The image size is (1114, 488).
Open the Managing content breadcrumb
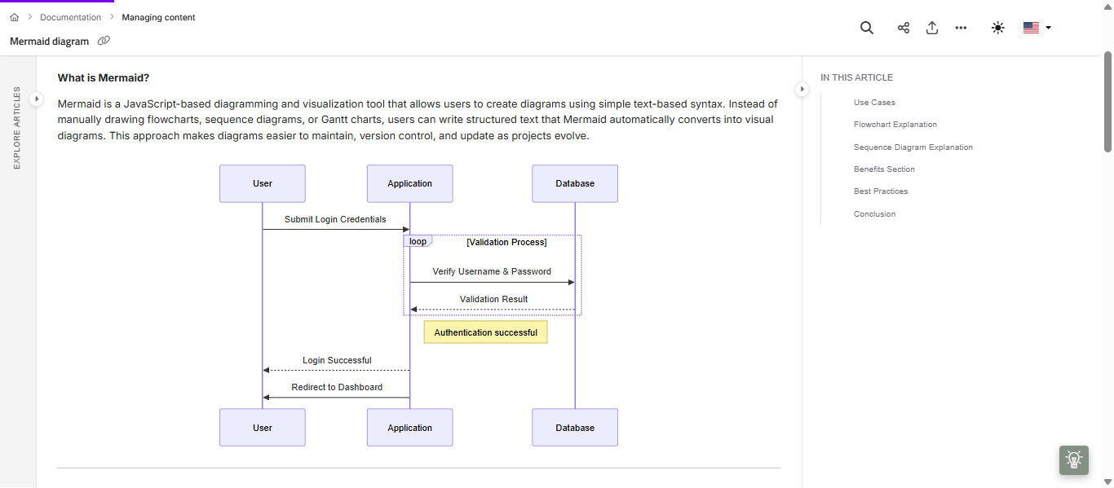(x=159, y=17)
